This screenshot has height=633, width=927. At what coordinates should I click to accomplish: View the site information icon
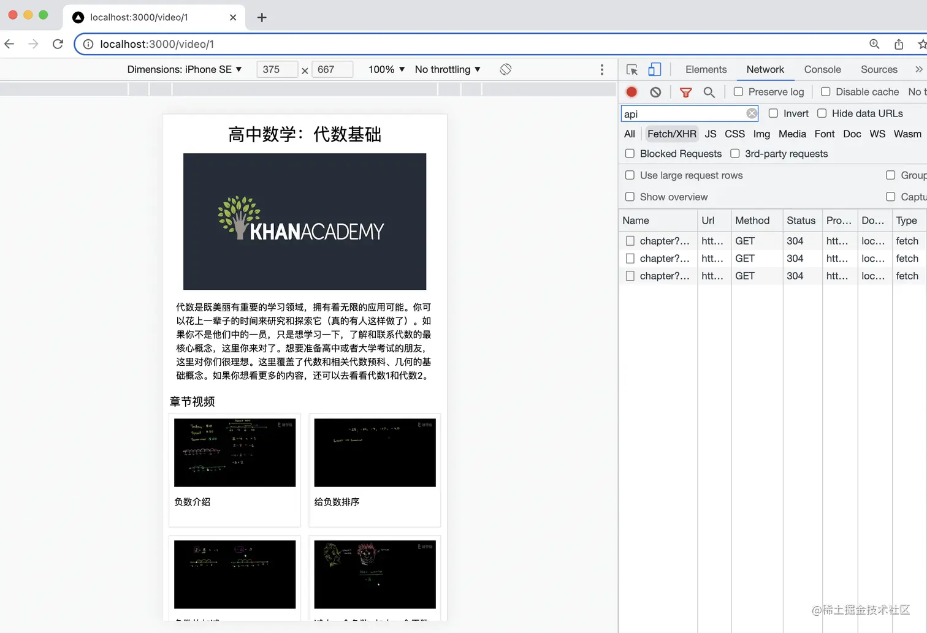pyautogui.click(x=88, y=44)
